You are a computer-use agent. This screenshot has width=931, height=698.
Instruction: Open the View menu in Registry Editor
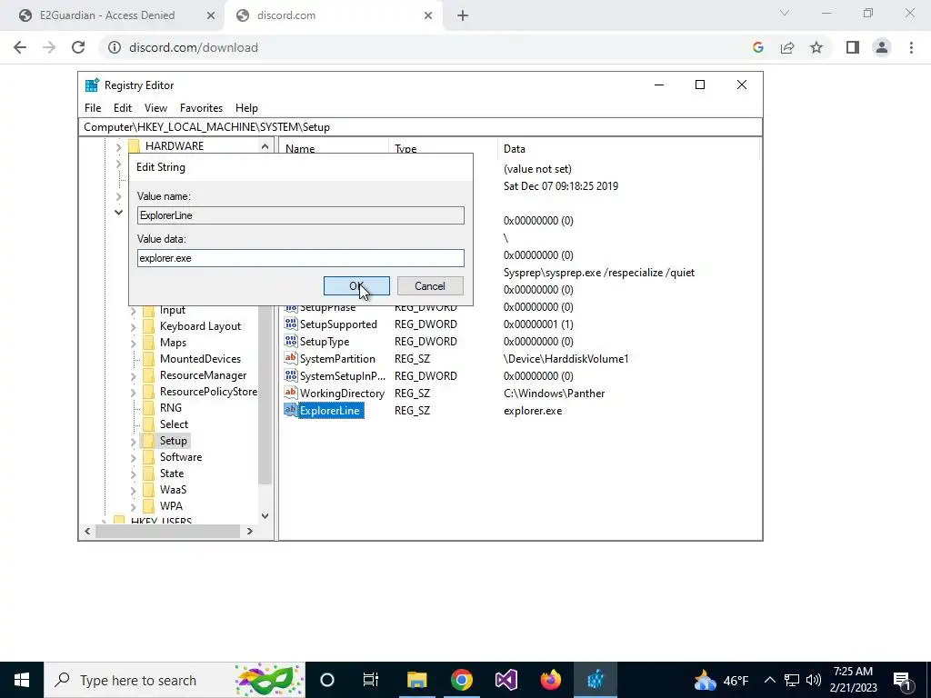pyautogui.click(x=155, y=108)
